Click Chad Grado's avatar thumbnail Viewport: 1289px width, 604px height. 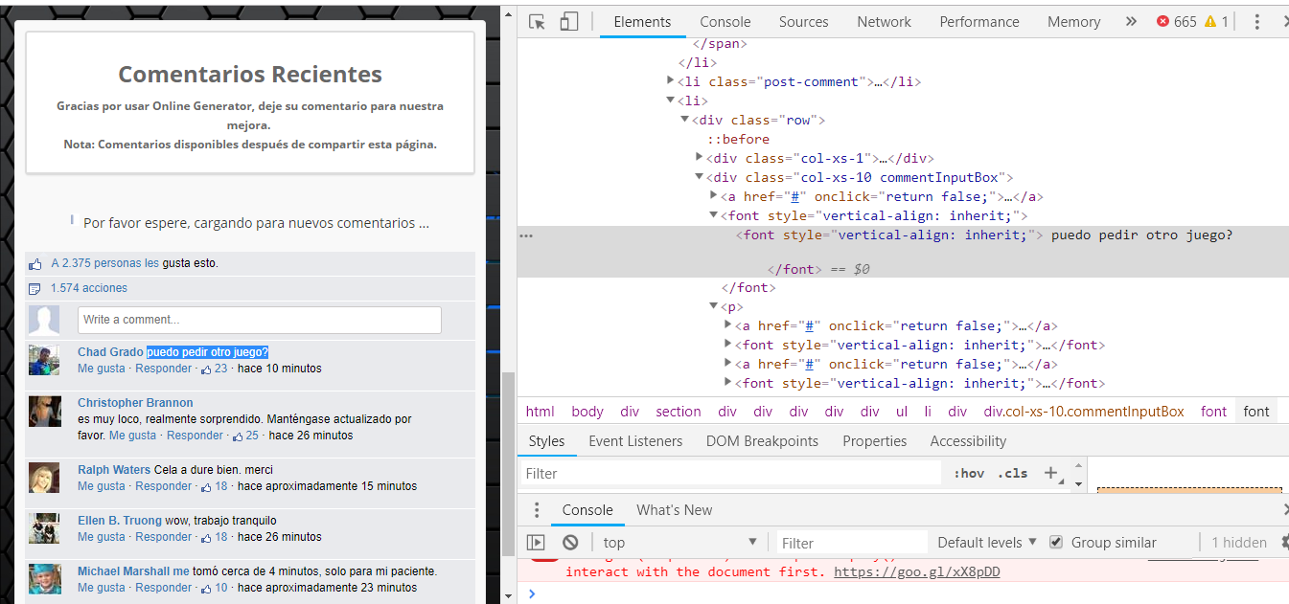[44, 360]
